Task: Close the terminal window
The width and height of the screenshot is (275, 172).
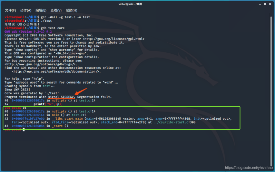Action: 270,4
